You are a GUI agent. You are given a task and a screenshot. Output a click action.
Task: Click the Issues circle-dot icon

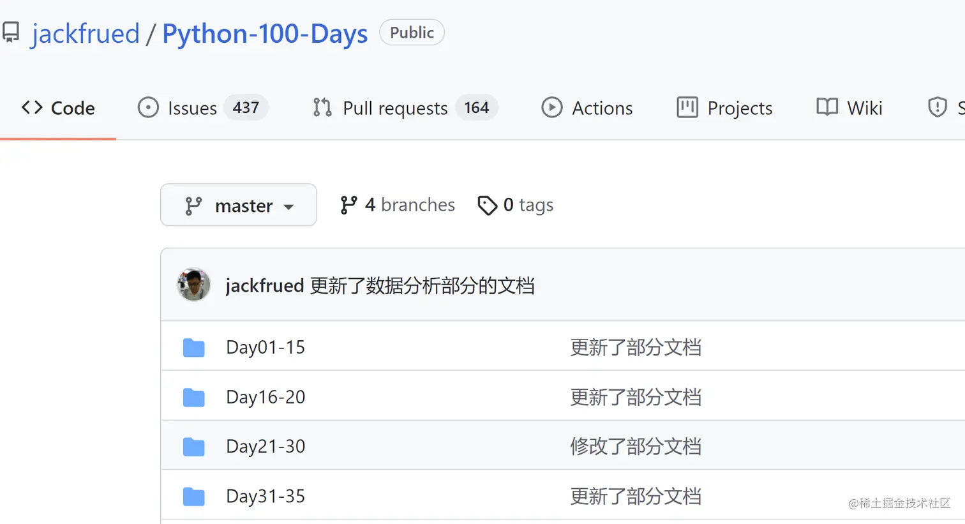point(148,107)
